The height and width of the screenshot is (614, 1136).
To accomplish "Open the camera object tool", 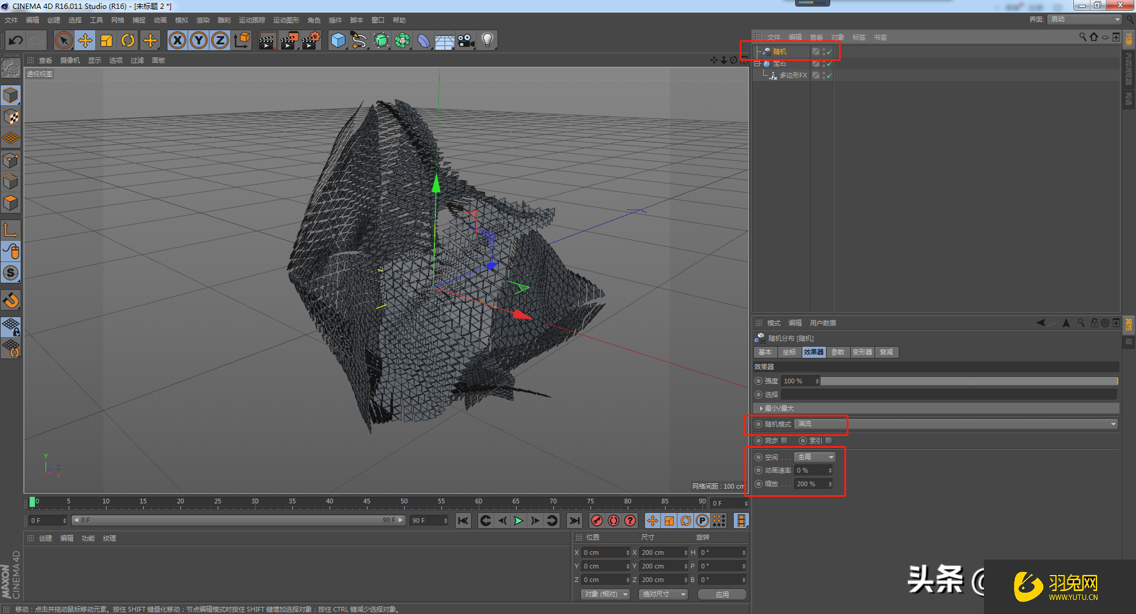I will pyautogui.click(x=466, y=41).
